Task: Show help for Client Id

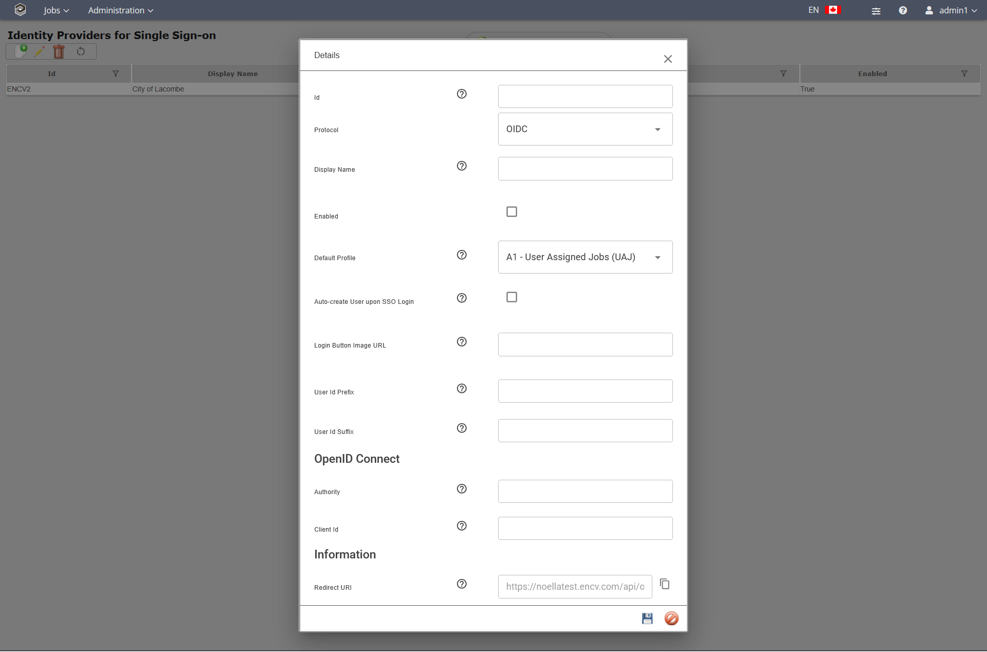Action: click(x=462, y=526)
